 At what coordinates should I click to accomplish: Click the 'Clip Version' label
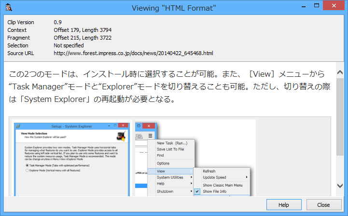(x=21, y=22)
